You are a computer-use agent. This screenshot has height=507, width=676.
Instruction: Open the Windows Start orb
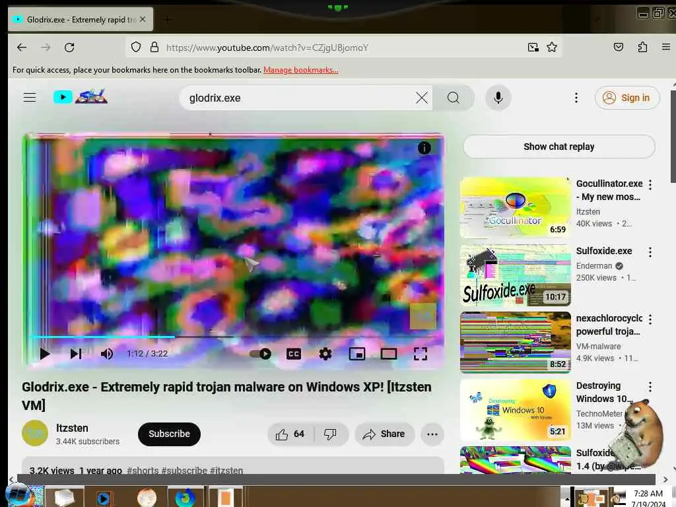[17, 496]
